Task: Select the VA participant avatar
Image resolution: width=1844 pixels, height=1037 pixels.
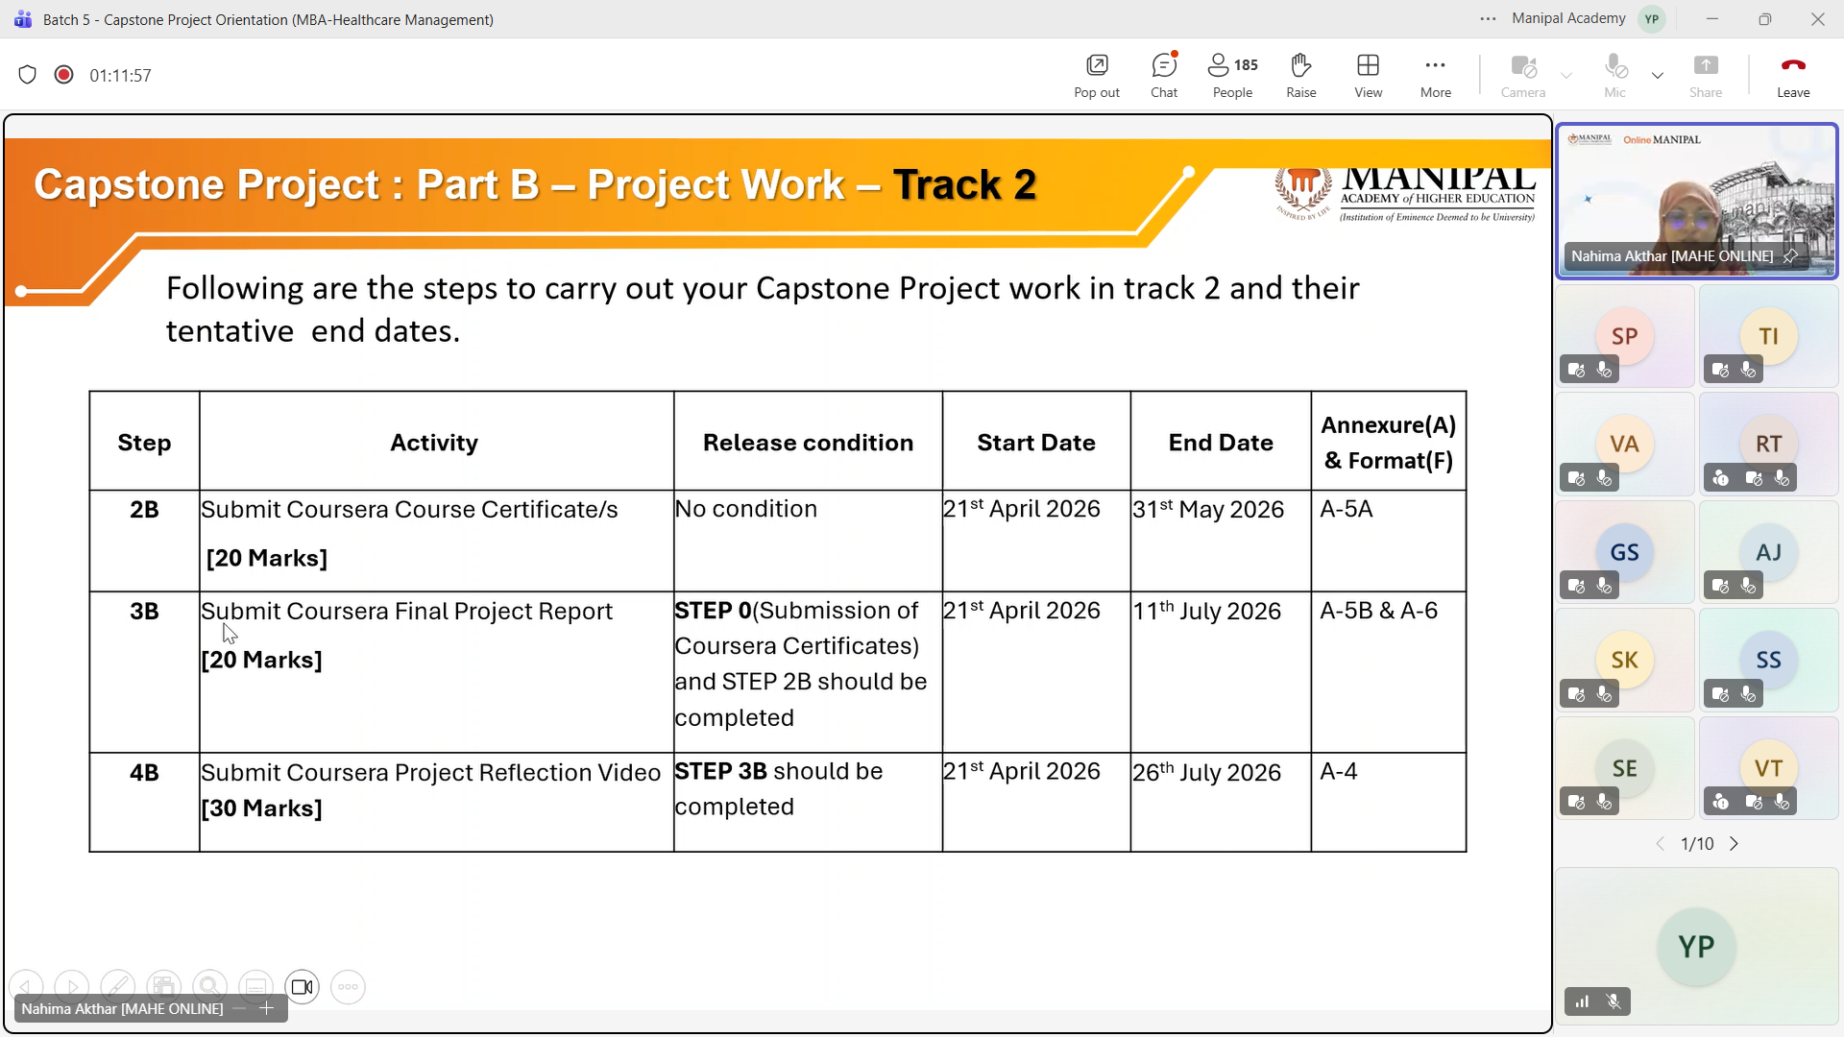Action: [x=1625, y=444]
